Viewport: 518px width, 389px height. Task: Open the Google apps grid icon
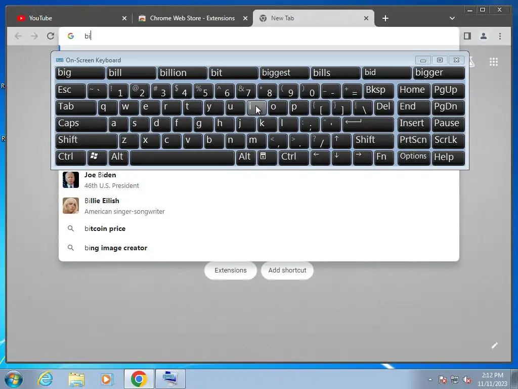coord(494,61)
